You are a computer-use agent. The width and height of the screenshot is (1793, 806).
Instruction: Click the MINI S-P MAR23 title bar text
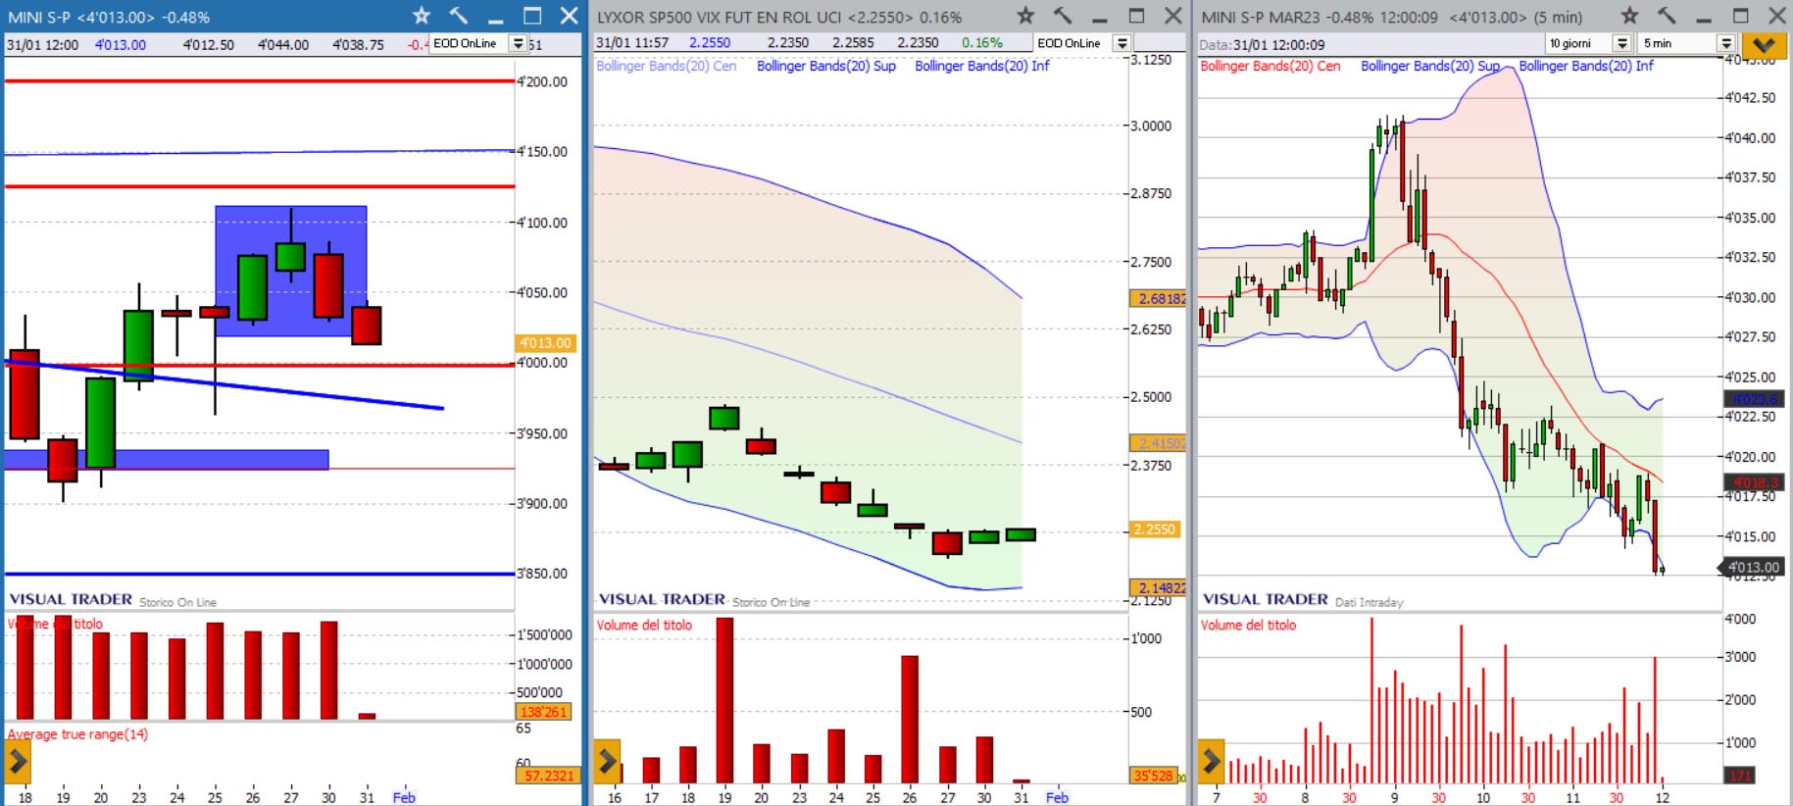tap(1392, 17)
